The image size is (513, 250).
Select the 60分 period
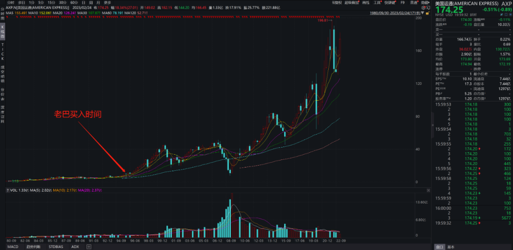click(74, 3)
